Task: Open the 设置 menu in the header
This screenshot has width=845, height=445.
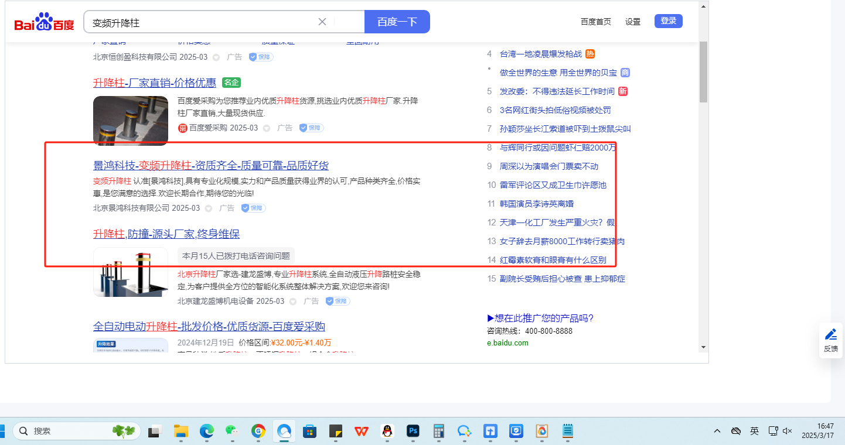Action: point(633,22)
